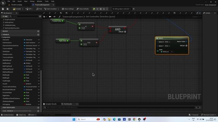This screenshot has width=218, height=122.
Task: Click the Eject playback icon
Action: point(104,9)
